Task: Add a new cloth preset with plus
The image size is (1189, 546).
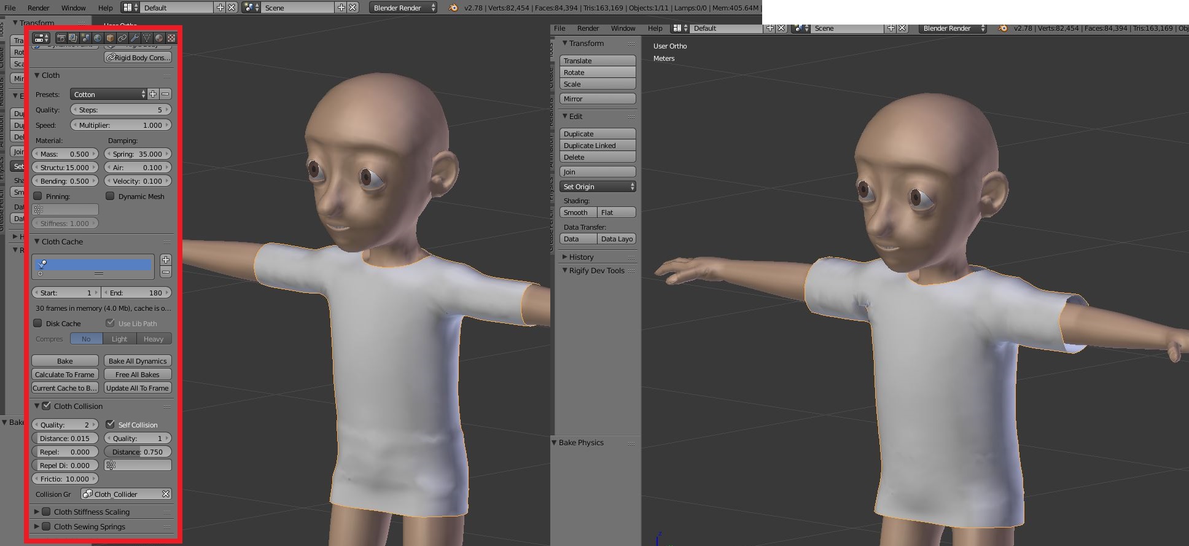Action: (153, 94)
